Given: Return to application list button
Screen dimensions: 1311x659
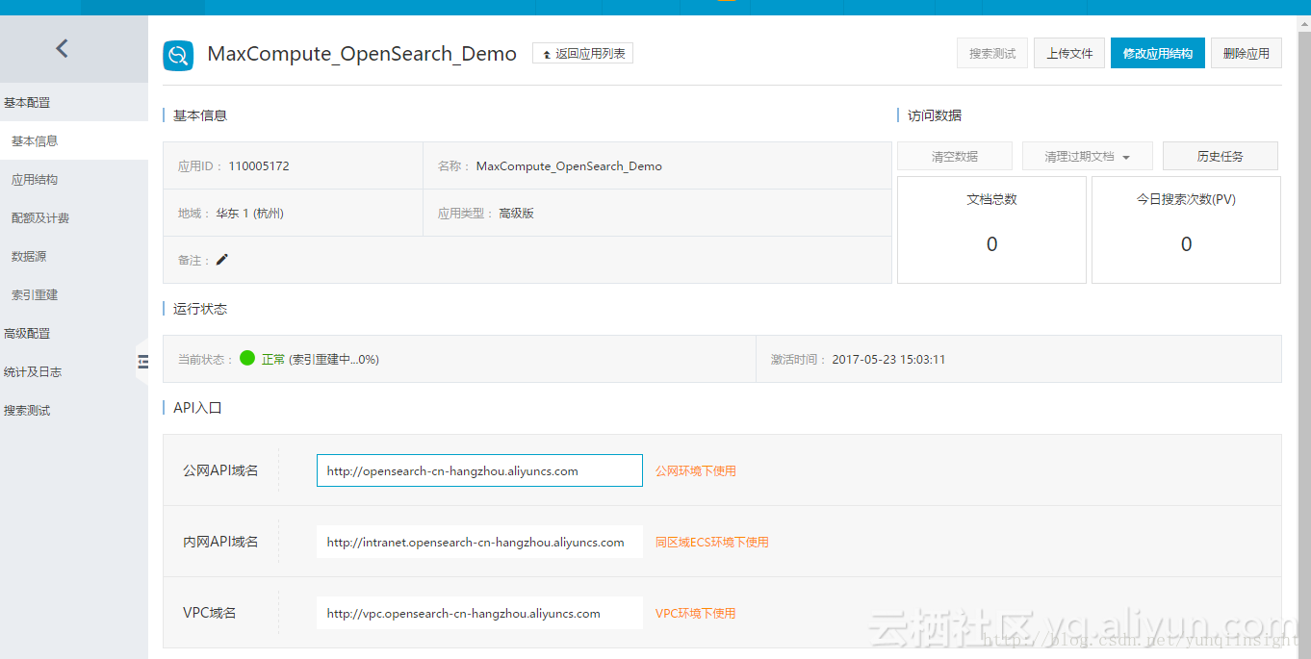Looking at the screenshot, I should (x=582, y=54).
